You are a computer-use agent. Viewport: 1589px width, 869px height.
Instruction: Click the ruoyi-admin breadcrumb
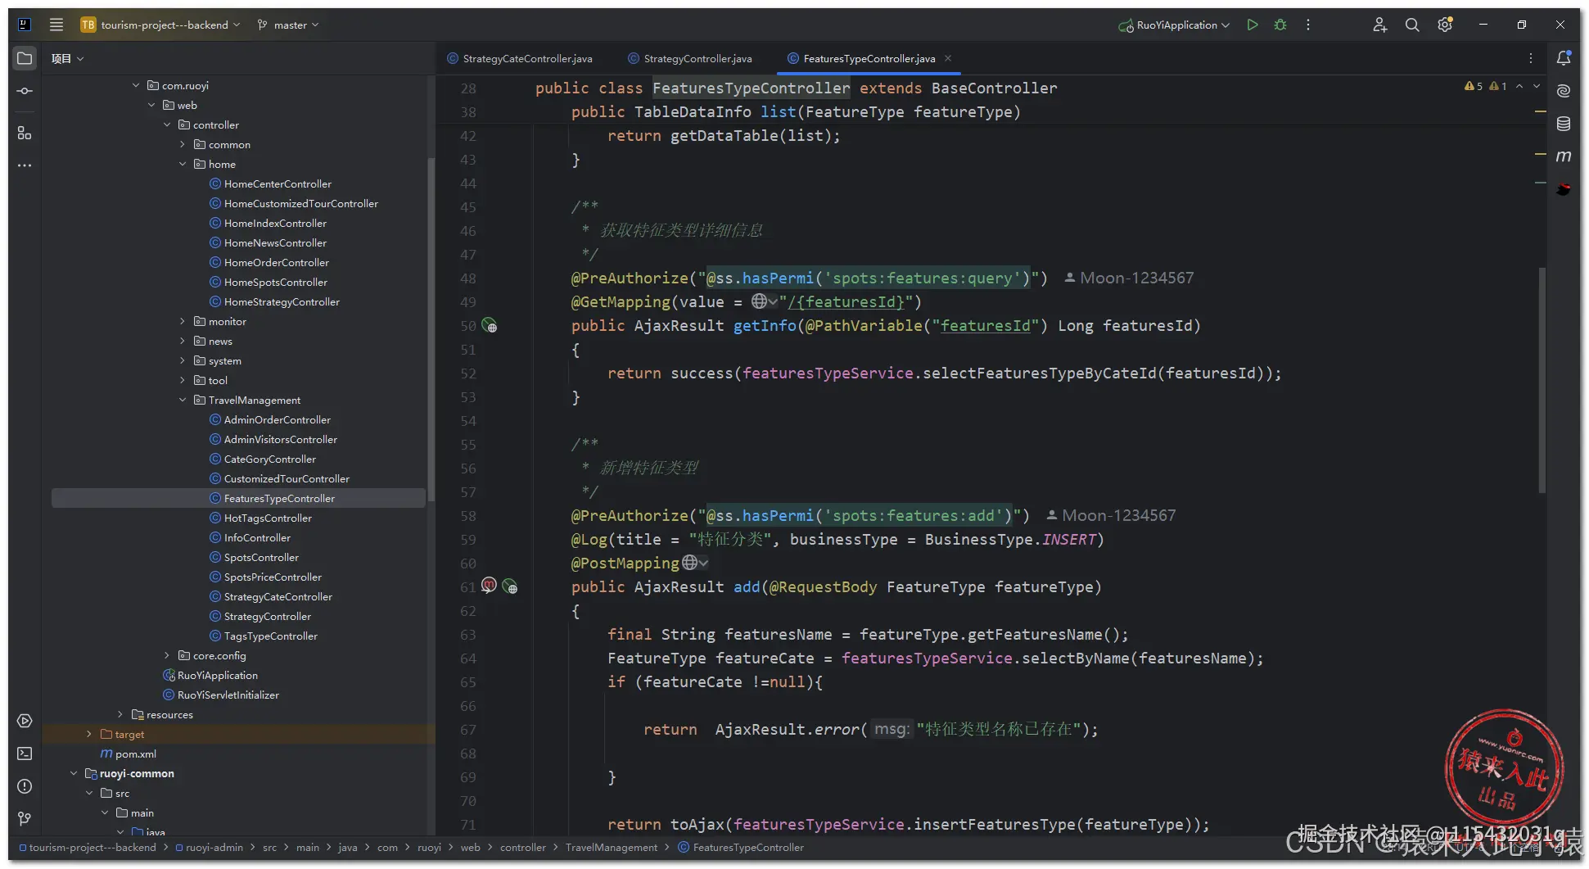[x=210, y=847]
